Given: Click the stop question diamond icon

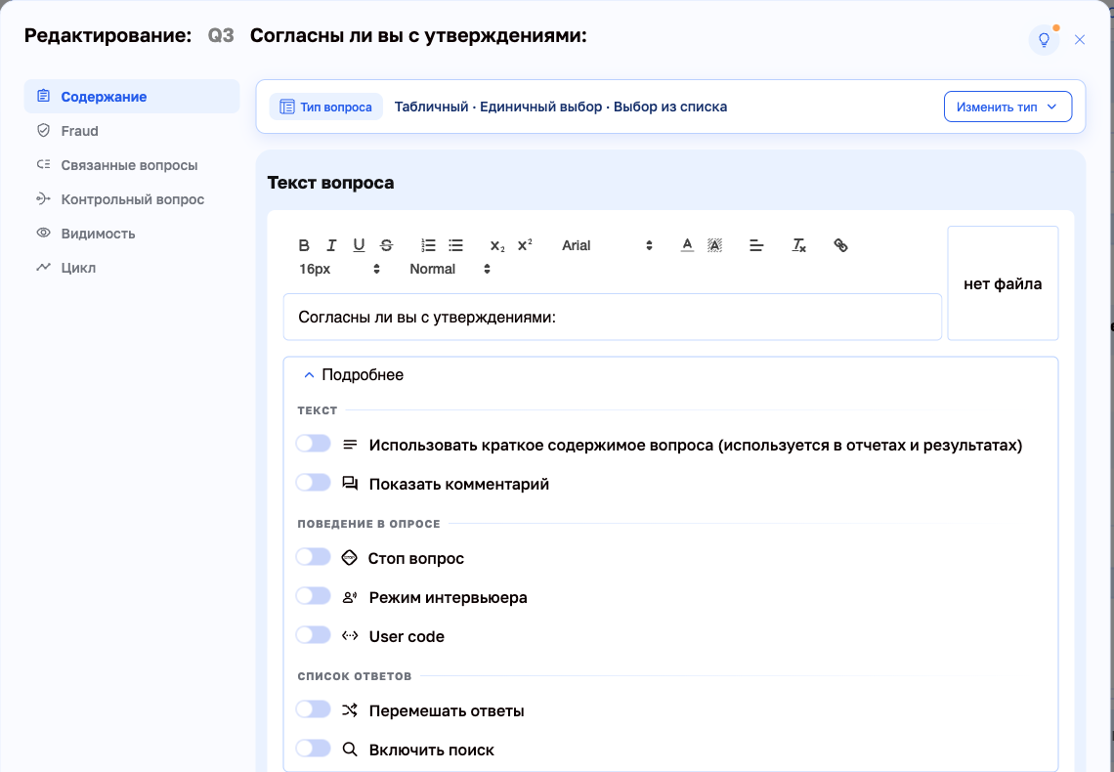Looking at the screenshot, I should coord(349,558).
